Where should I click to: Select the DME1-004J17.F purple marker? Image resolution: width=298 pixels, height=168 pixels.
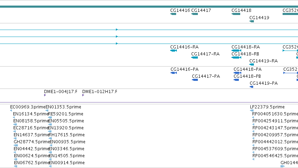tap(45, 95)
